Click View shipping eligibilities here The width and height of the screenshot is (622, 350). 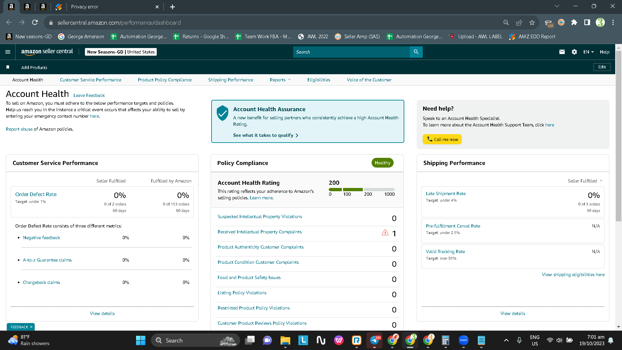(x=573, y=274)
